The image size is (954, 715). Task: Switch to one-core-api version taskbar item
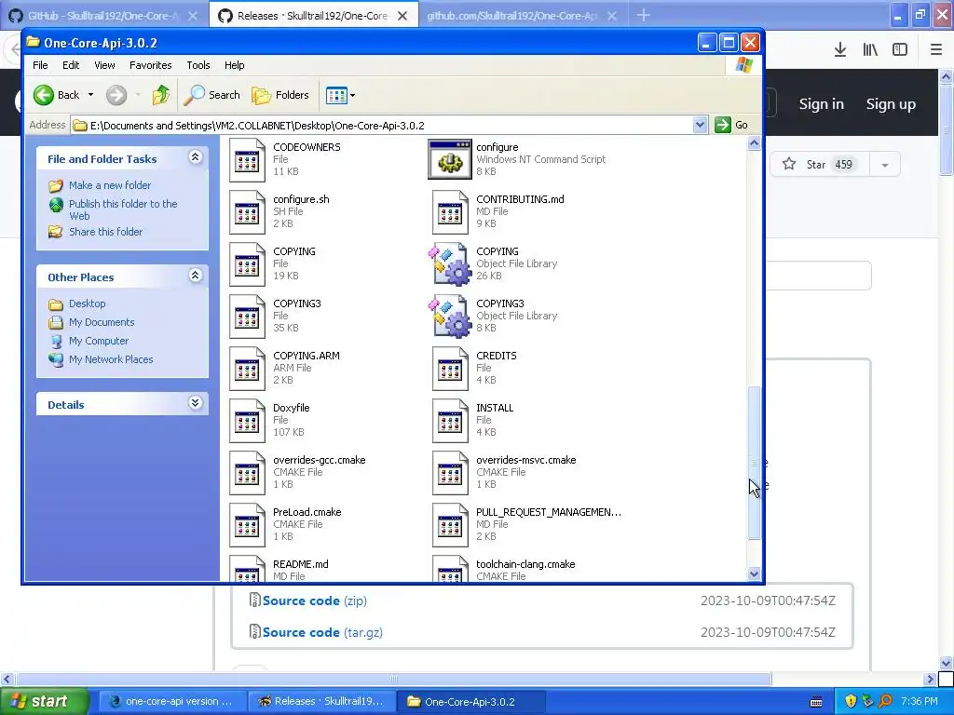(172, 701)
